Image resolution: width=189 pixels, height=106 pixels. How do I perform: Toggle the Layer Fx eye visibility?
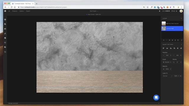(180, 76)
